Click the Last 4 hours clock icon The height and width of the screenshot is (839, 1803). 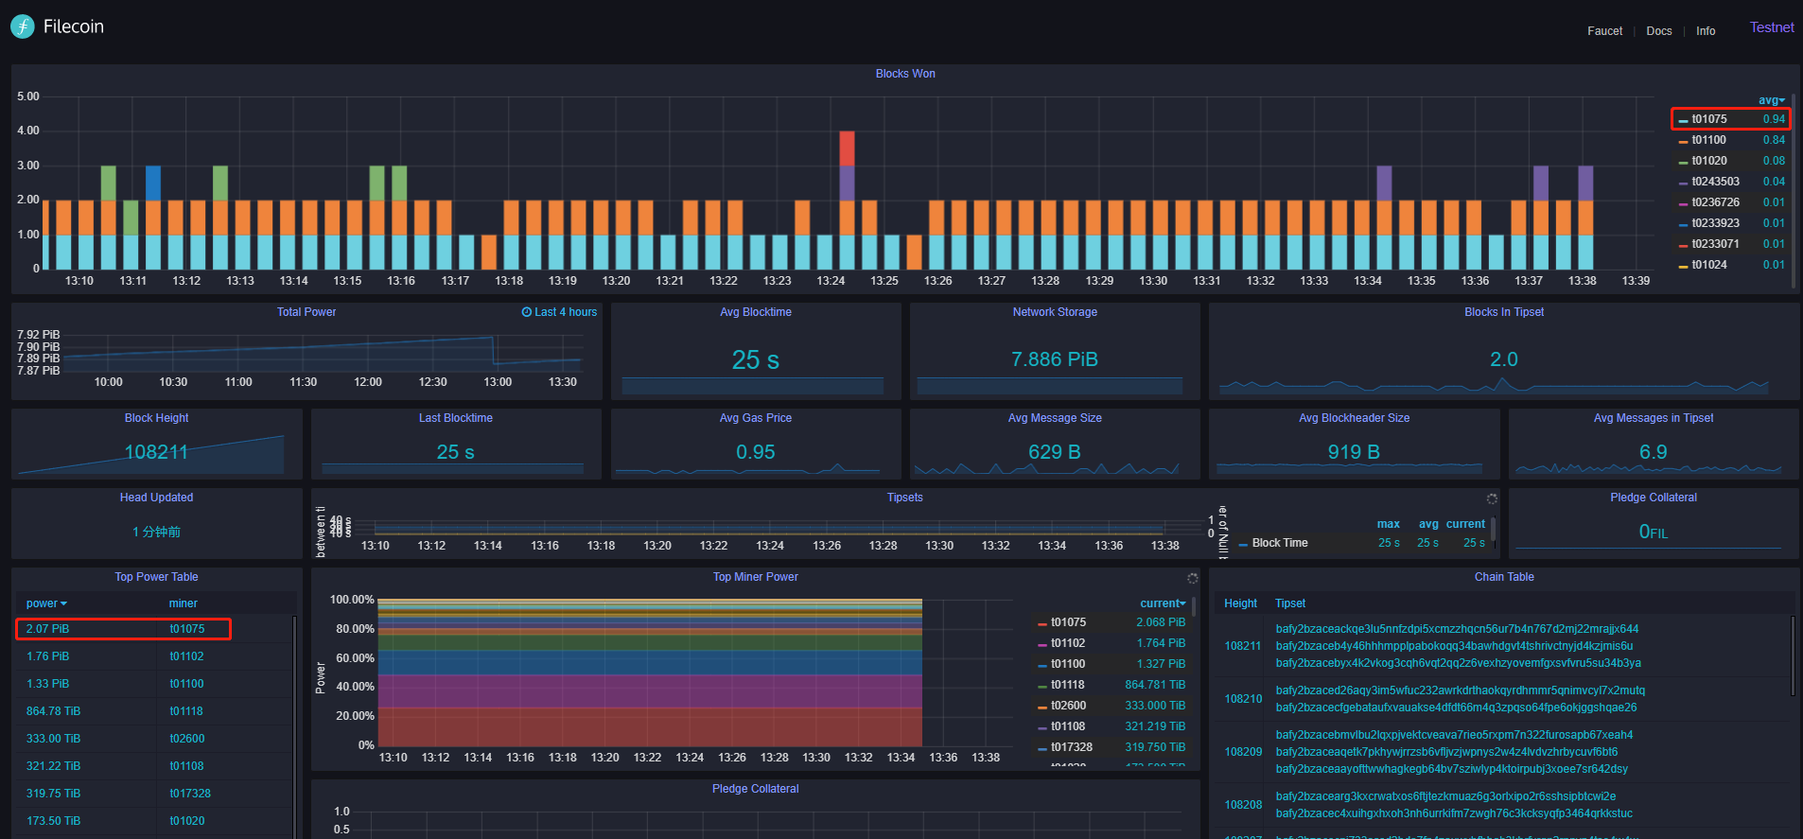point(527,312)
